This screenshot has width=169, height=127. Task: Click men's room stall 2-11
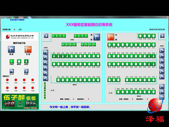(x=98, y=64)
